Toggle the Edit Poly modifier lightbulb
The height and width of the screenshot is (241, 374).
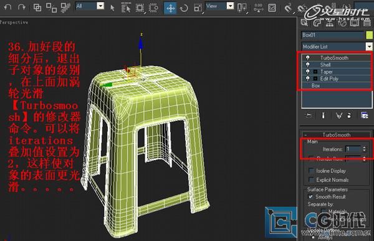308,78
